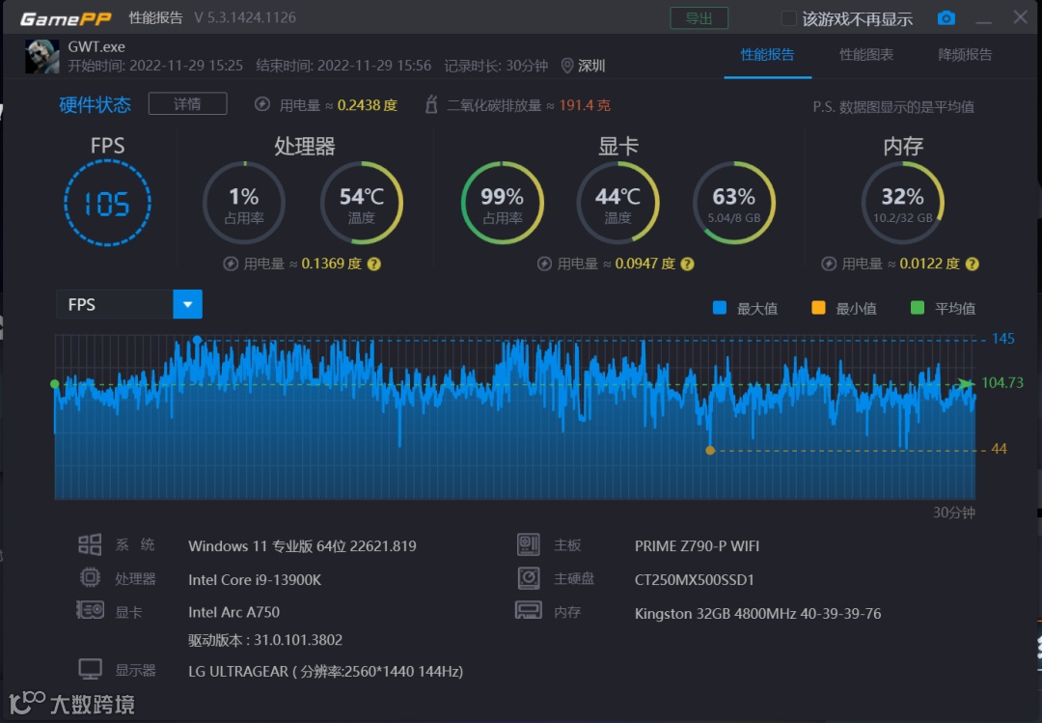Switch to 性能图表 tab
The height and width of the screenshot is (723, 1042).
point(865,55)
